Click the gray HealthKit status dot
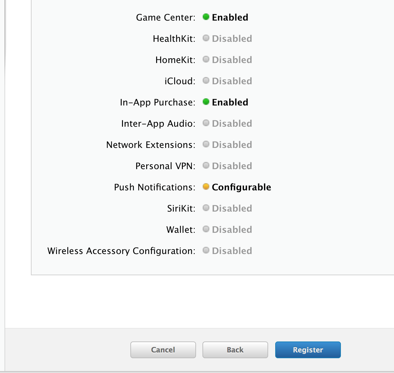The image size is (394, 373). [206, 38]
